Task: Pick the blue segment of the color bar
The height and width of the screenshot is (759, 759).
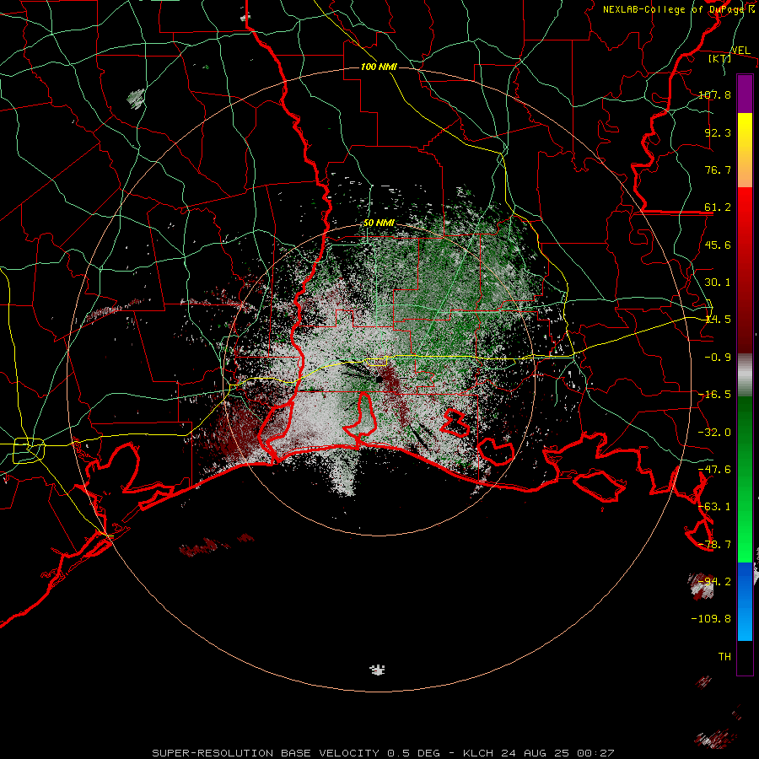Action: (x=745, y=601)
